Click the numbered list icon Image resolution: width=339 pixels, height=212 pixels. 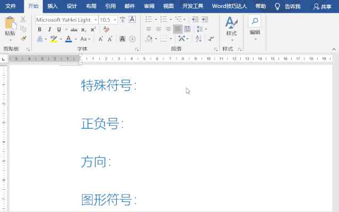[163, 19]
